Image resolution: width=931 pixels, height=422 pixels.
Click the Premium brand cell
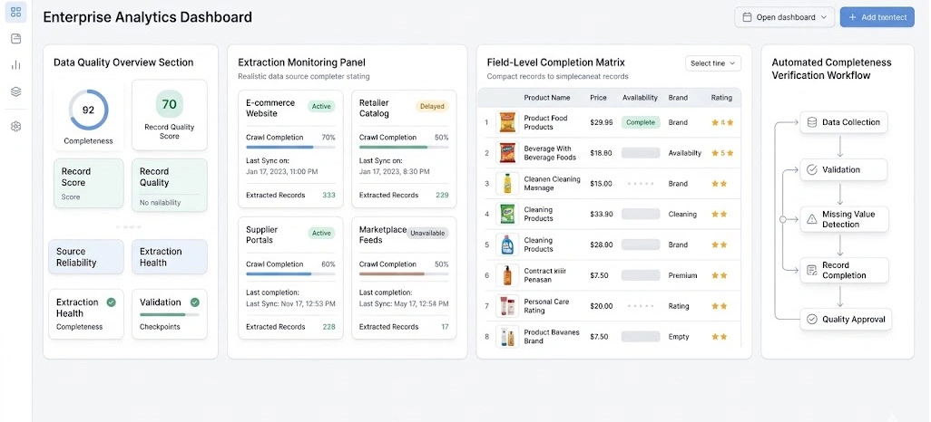point(682,275)
